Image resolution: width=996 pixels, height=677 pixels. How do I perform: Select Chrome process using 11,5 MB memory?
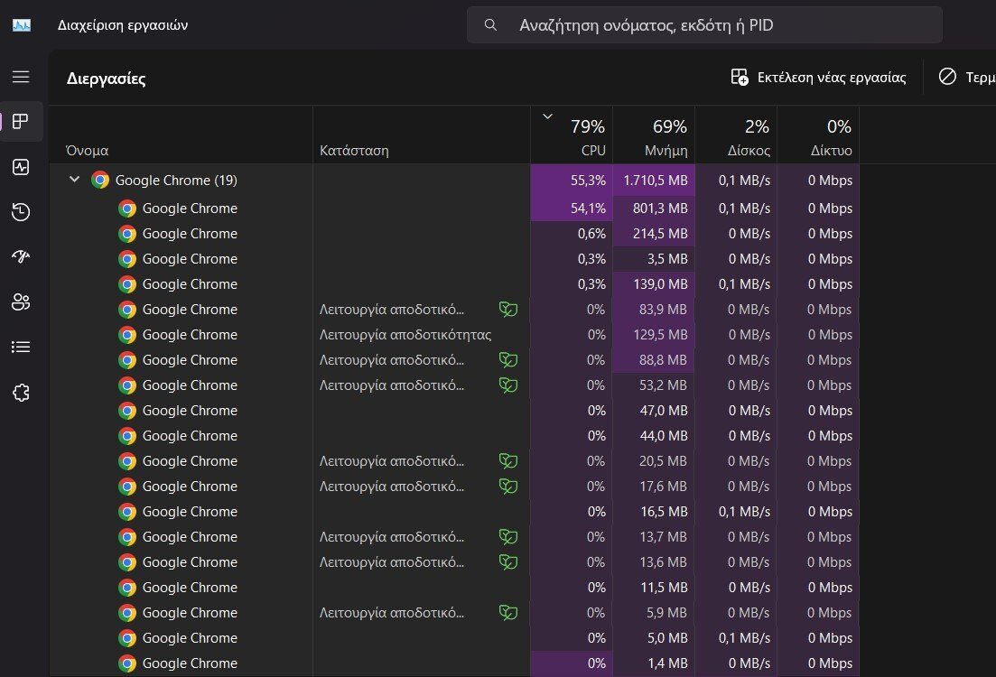tap(454, 588)
